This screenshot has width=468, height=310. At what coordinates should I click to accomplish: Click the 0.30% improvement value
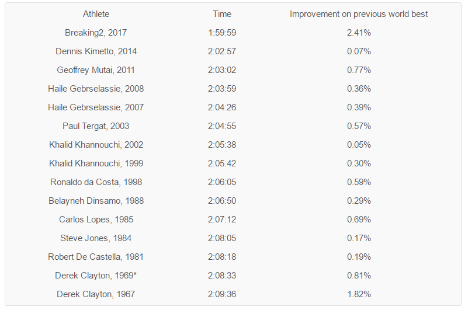tap(359, 163)
